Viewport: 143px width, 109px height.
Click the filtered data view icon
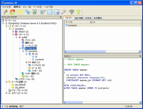pyautogui.click(x=57, y=12)
